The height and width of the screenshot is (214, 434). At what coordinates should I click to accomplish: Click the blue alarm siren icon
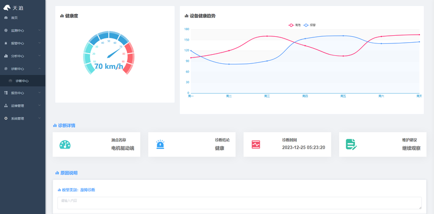coord(160,145)
